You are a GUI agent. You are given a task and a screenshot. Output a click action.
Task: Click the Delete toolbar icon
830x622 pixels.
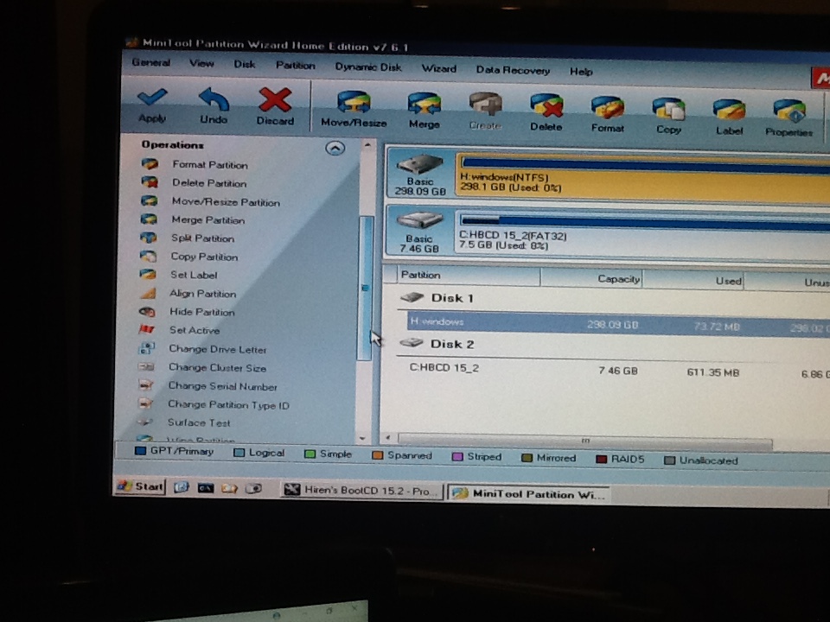point(546,106)
